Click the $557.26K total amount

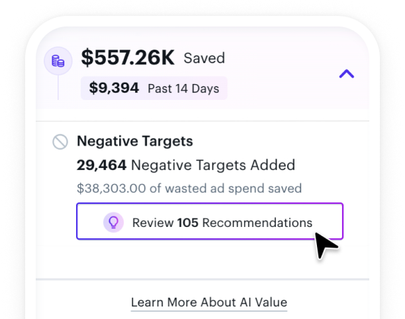coord(128,58)
